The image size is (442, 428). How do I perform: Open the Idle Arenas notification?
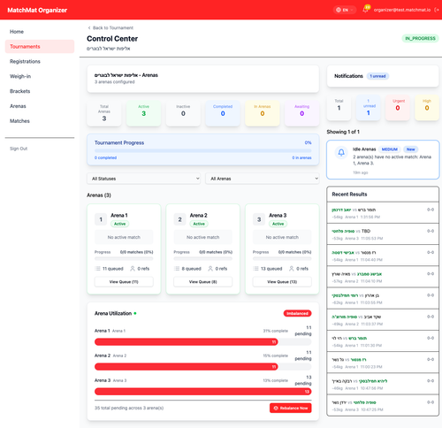pyautogui.click(x=383, y=159)
